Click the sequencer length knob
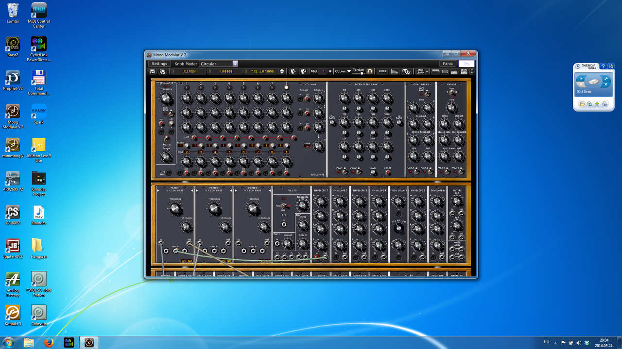Viewport: 622px width, 349px height. 167,157
